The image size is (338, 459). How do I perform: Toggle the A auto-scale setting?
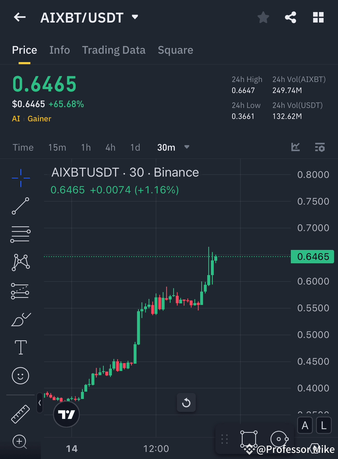pos(305,425)
